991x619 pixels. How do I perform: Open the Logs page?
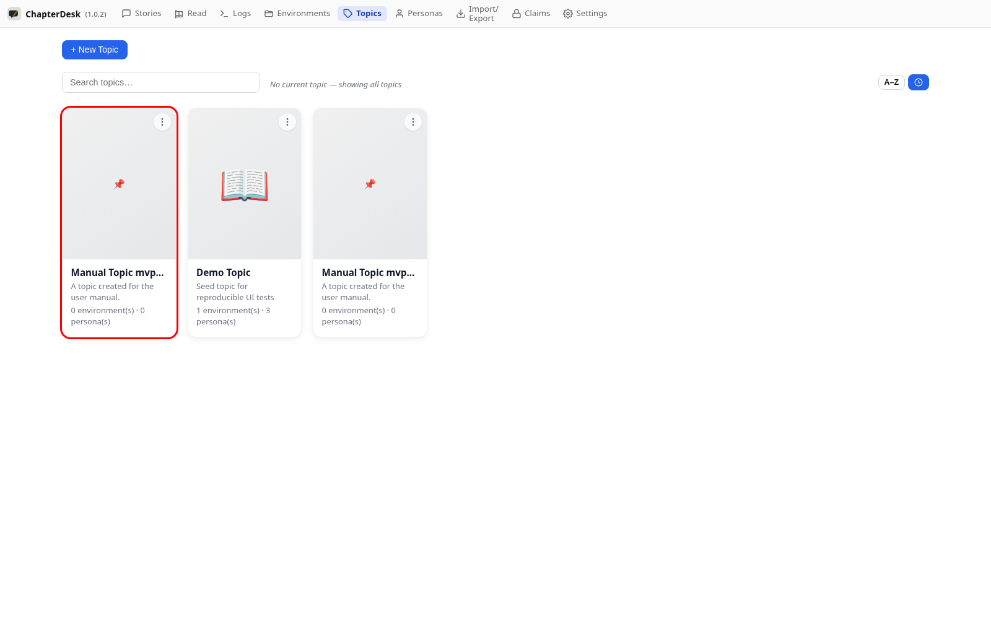pos(235,14)
